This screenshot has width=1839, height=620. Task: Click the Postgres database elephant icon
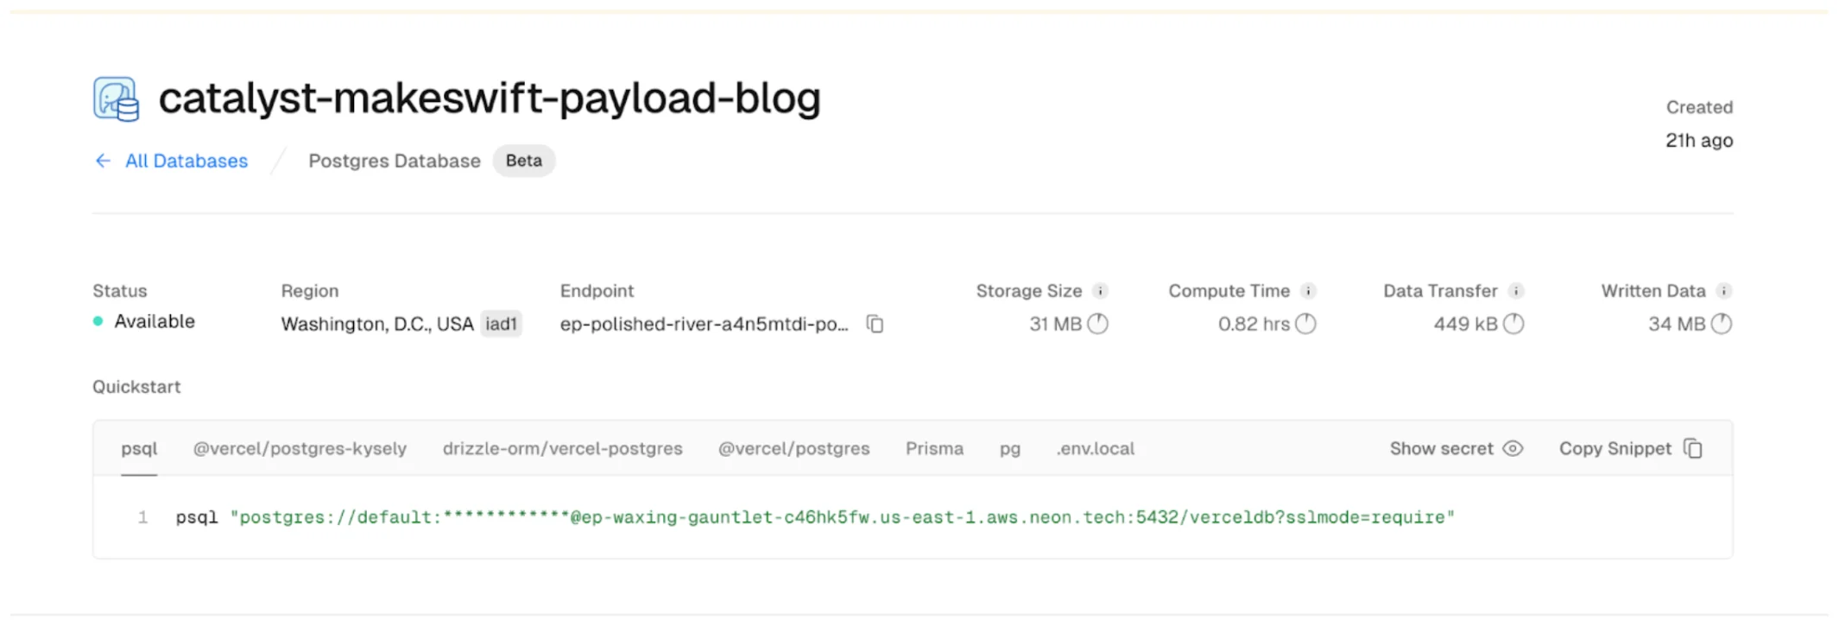click(116, 99)
